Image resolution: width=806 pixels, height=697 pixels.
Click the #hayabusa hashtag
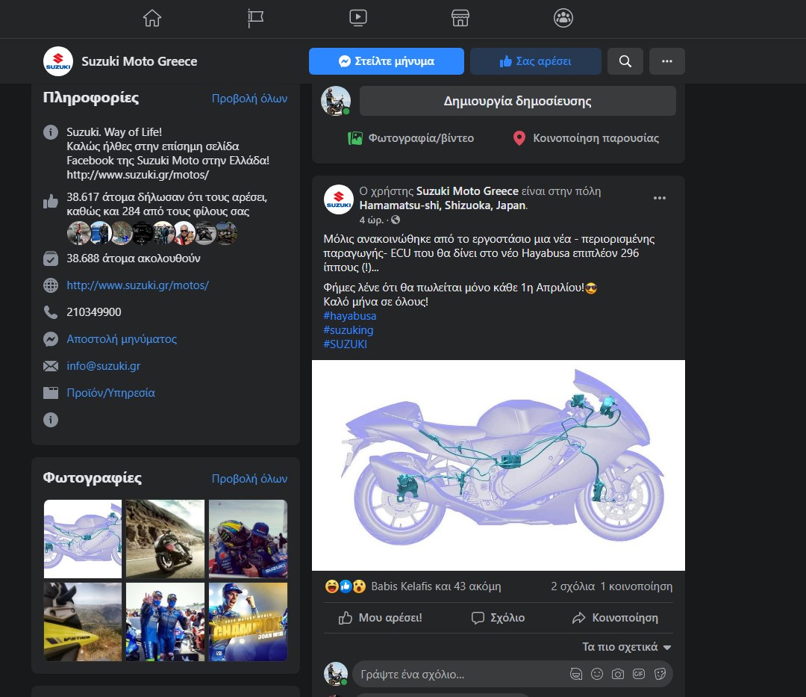click(x=349, y=316)
